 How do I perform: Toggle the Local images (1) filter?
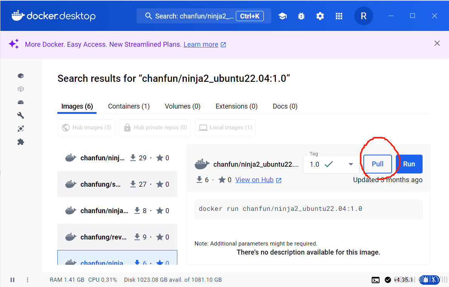point(225,127)
